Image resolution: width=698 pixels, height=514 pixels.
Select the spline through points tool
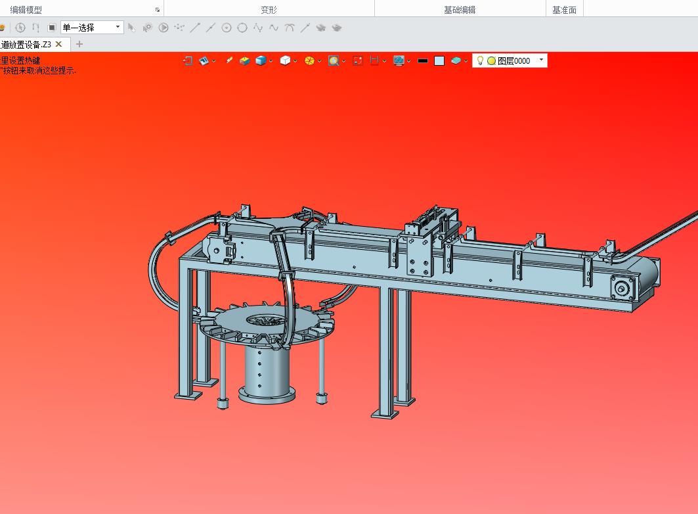click(x=258, y=28)
